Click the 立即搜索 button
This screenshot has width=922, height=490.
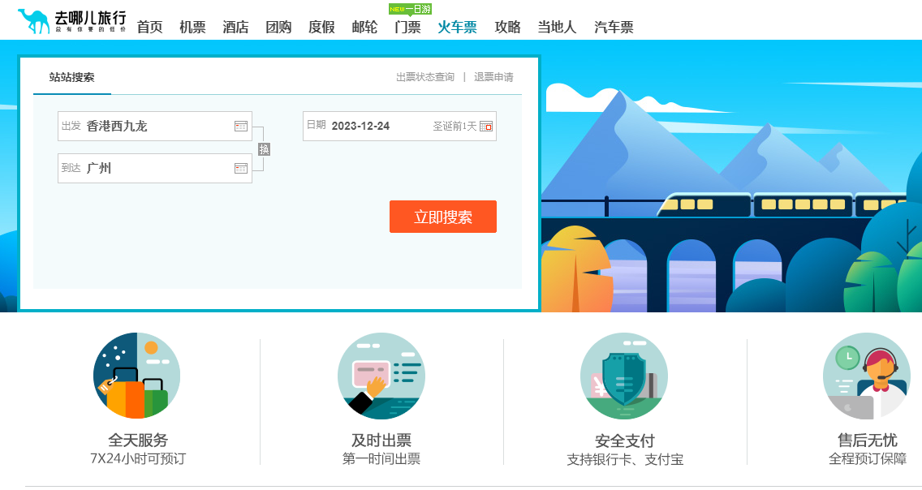click(443, 217)
